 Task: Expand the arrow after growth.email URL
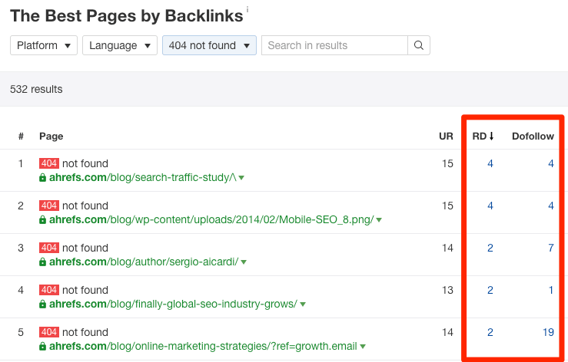[x=363, y=347]
